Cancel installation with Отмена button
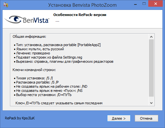 click(146, 118)
